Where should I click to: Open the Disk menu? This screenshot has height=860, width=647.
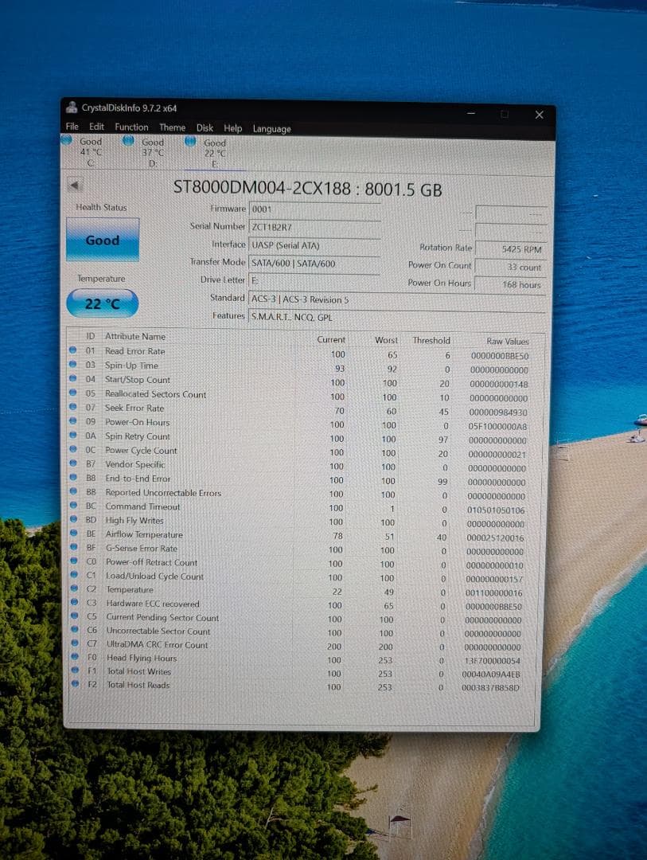(205, 128)
